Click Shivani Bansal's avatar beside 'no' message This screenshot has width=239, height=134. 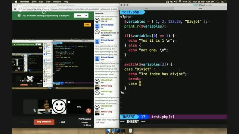[x=97, y=26]
